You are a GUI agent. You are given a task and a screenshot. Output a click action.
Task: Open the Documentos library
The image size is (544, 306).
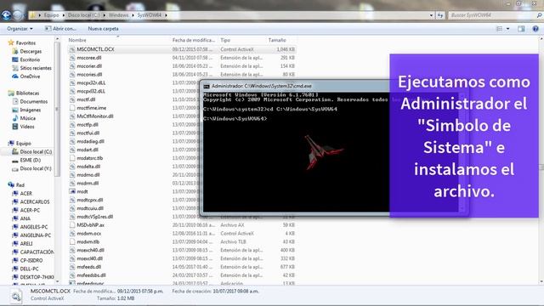tap(34, 101)
